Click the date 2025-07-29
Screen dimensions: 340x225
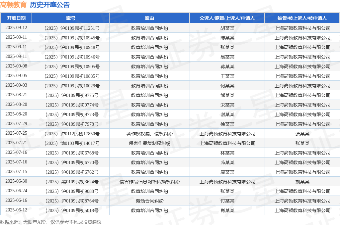16,124
